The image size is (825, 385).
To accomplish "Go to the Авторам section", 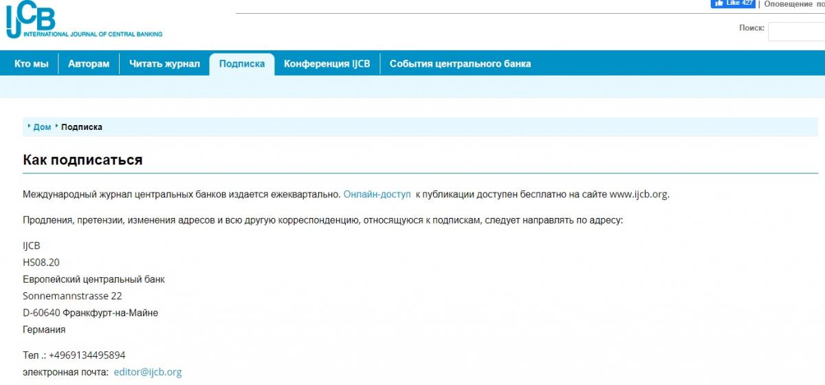I will click(x=89, y=64).
